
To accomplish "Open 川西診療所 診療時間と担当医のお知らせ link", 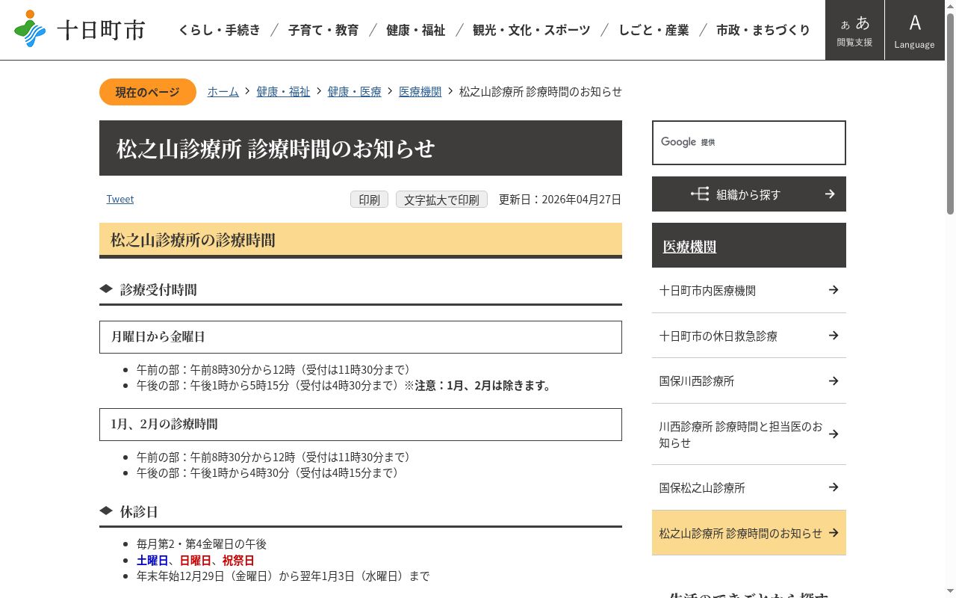I will point(749,434).
